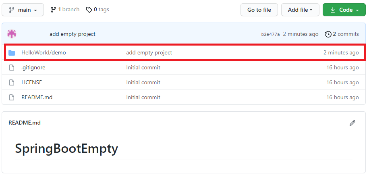Expand the Add file dropdown

300,10
